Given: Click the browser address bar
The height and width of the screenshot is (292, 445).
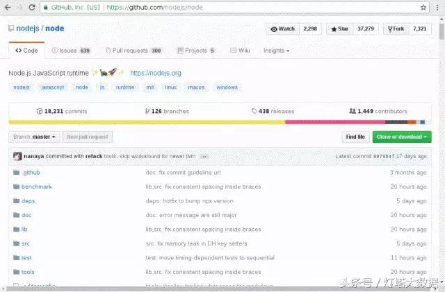Looking at the screenshot, I should click(234, 8).
